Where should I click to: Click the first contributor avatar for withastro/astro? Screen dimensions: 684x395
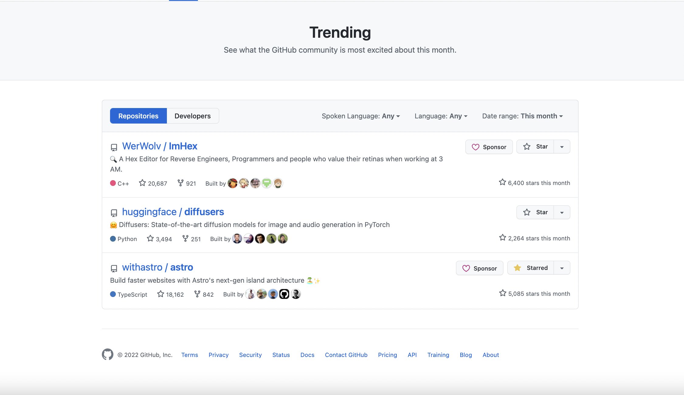tap(250, 294)
